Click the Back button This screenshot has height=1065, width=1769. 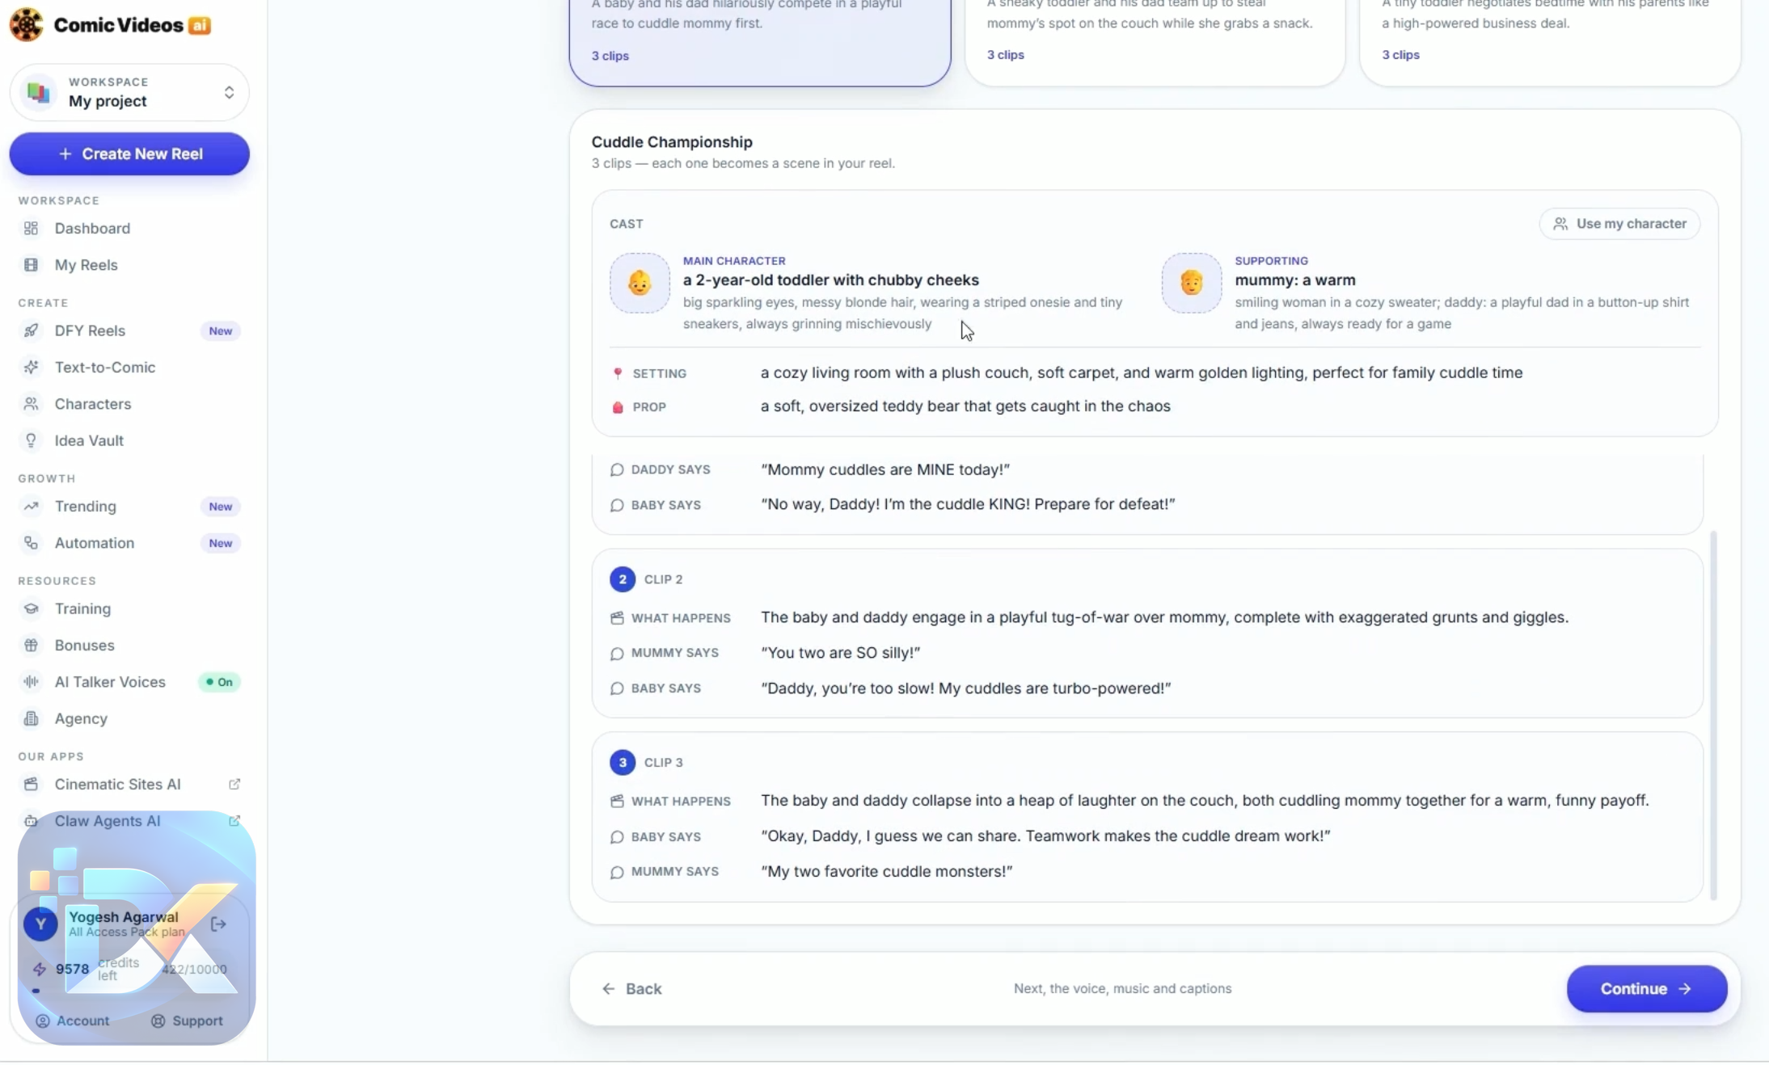coord(631,988)
